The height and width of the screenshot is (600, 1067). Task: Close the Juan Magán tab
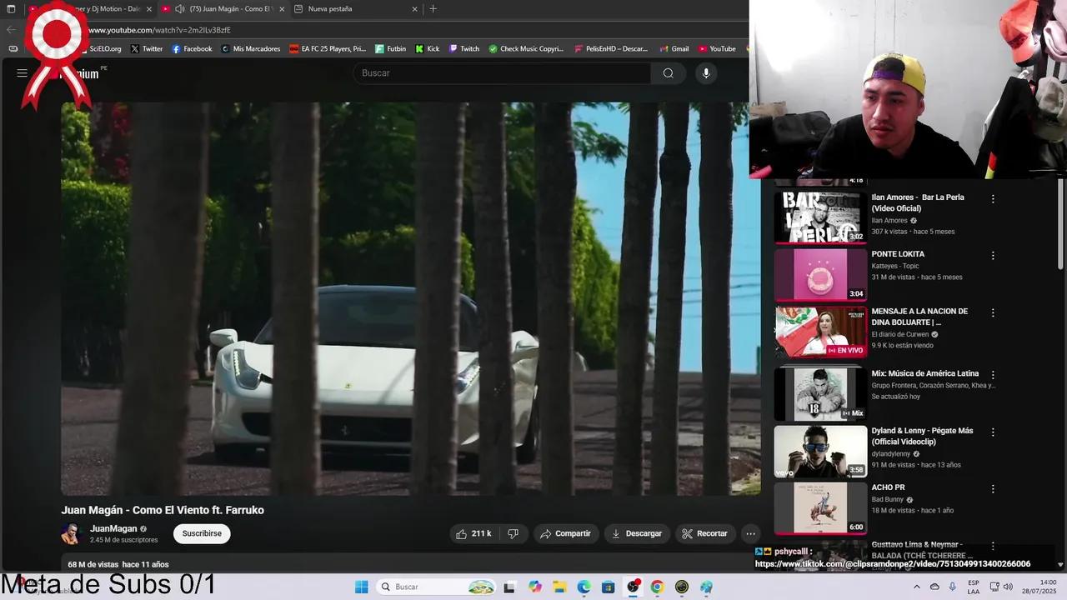pyautogui.click(x=282, y=9)
